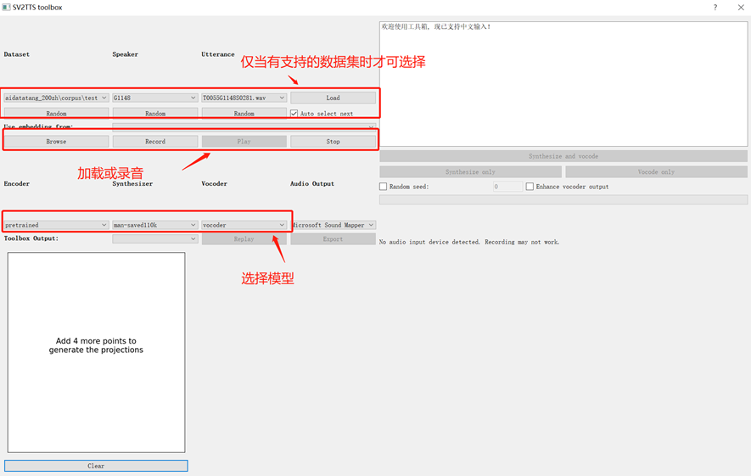The image size is (751, 476).
Task: Open the Speaker dropdown showing G1148
Action: pyautogui.click(x=155, y=98)
